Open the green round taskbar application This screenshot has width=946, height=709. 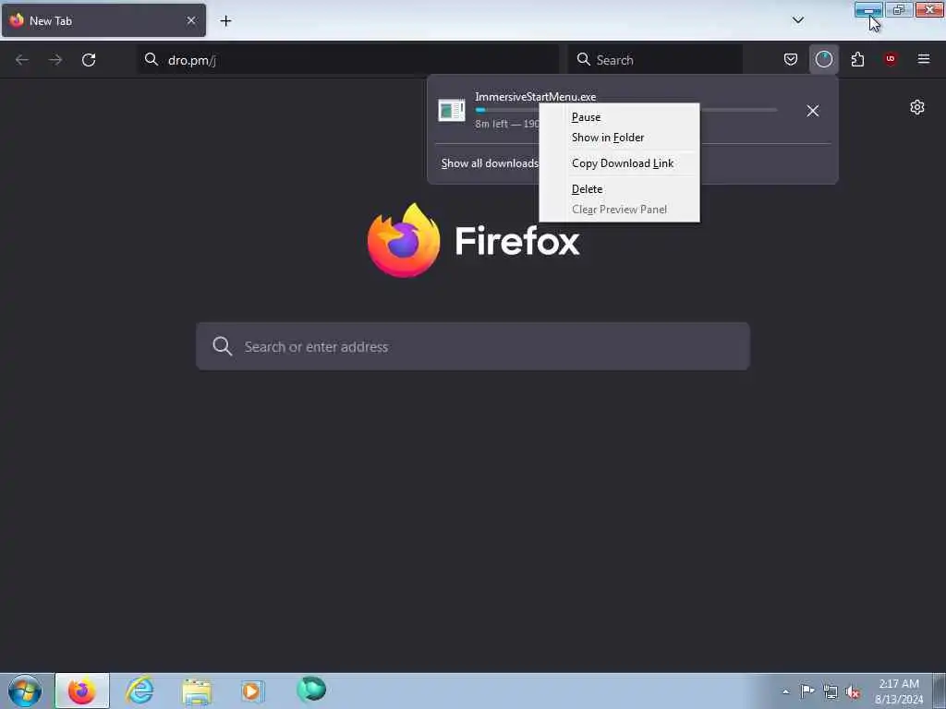pyautogui.click(x=311, y=689)
